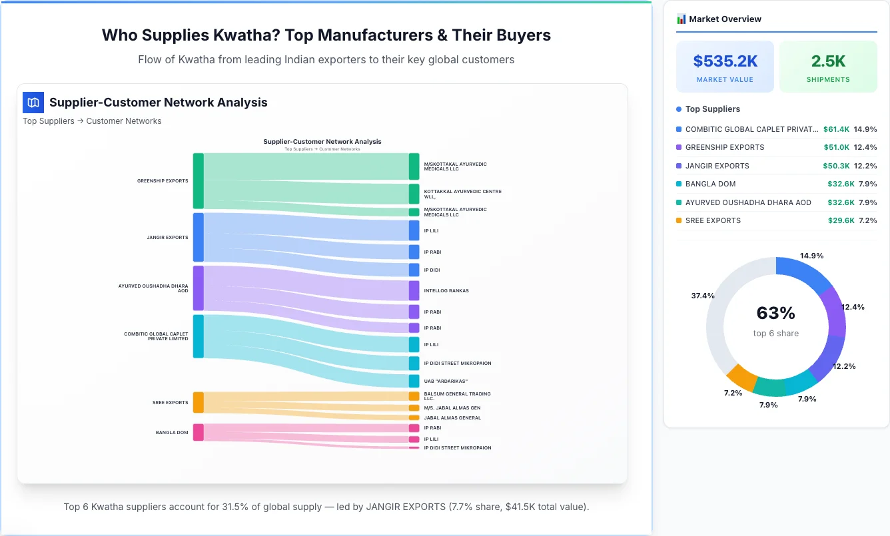Click the map icon beside Supplier-Customer Network Analysis
This screenshot has height=536, width=890.
coord(33,102)
